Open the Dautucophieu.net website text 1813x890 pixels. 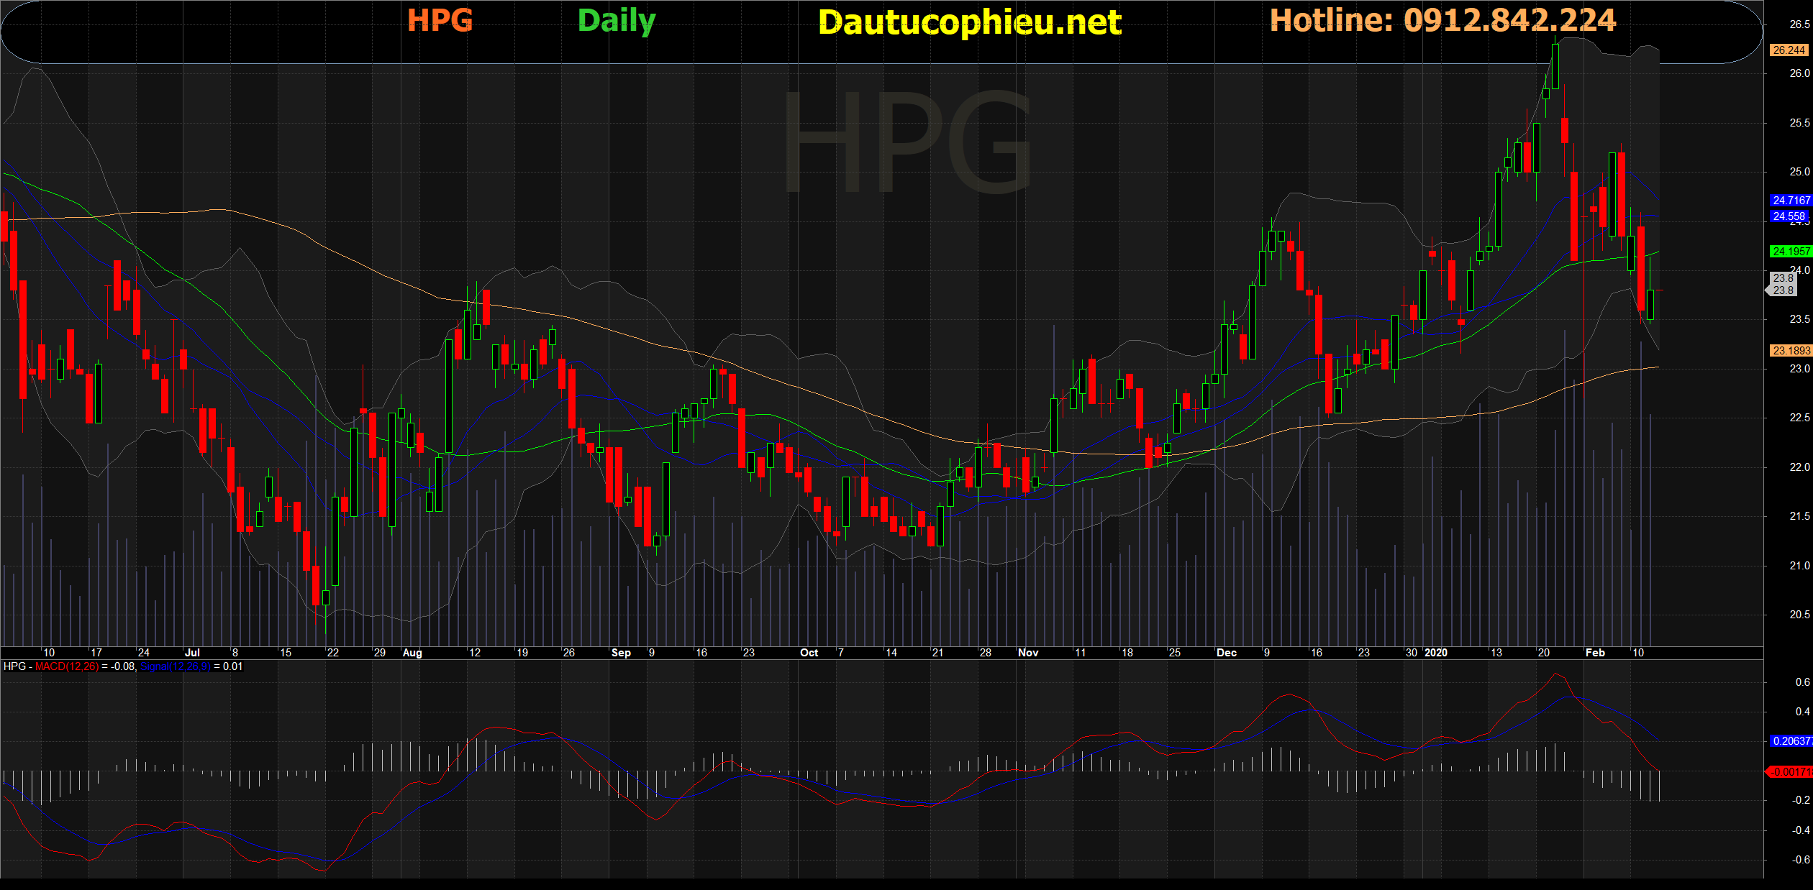[x=969, y=22]
